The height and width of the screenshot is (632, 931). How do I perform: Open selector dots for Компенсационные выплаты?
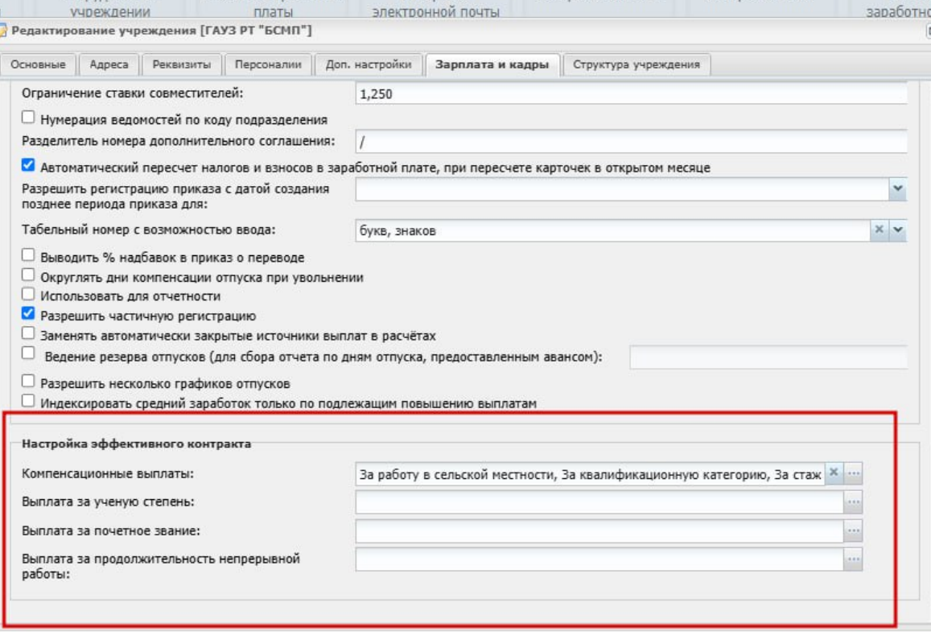click(853, 473)
